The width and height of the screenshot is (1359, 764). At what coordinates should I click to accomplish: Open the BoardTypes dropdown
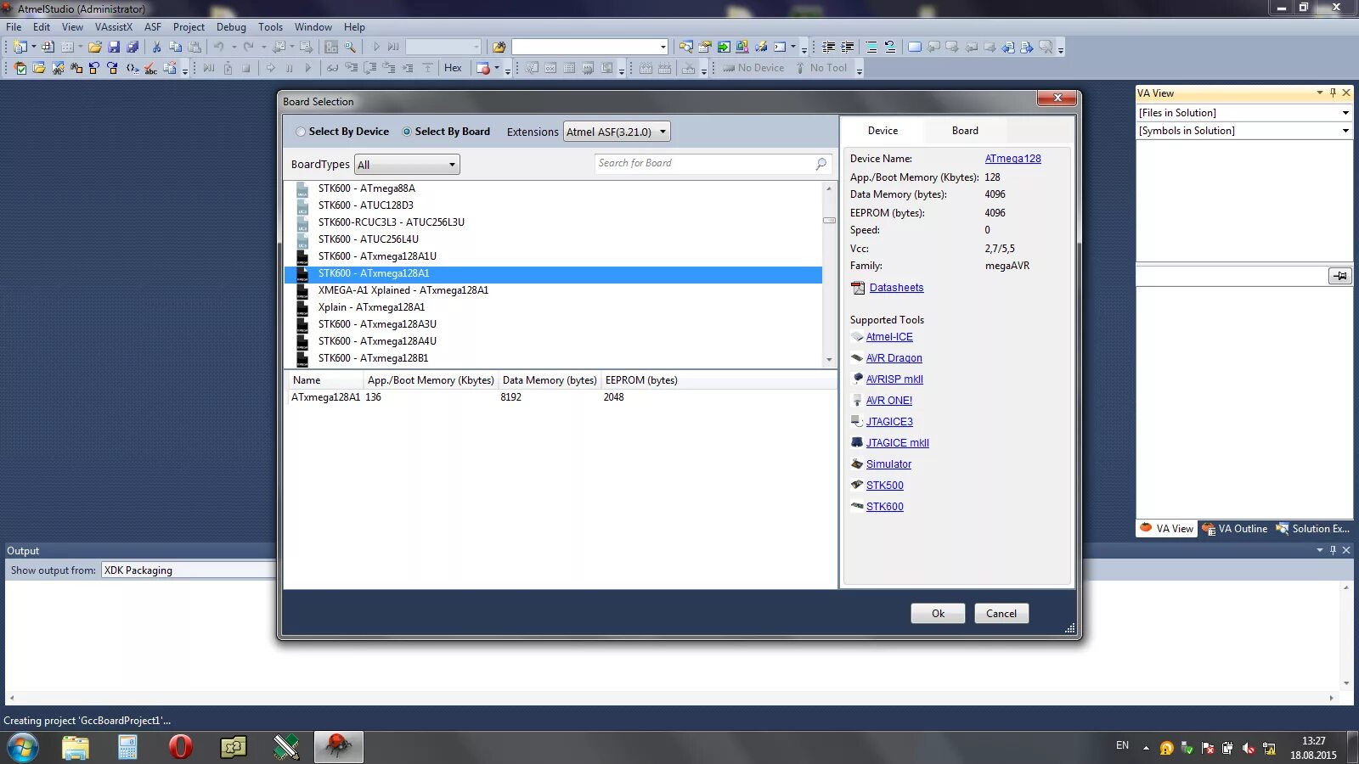tap(408, 165)
